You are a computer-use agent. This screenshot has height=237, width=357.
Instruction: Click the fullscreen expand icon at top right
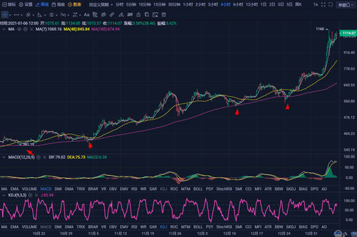pyautogui.click(x=323, y=5)
